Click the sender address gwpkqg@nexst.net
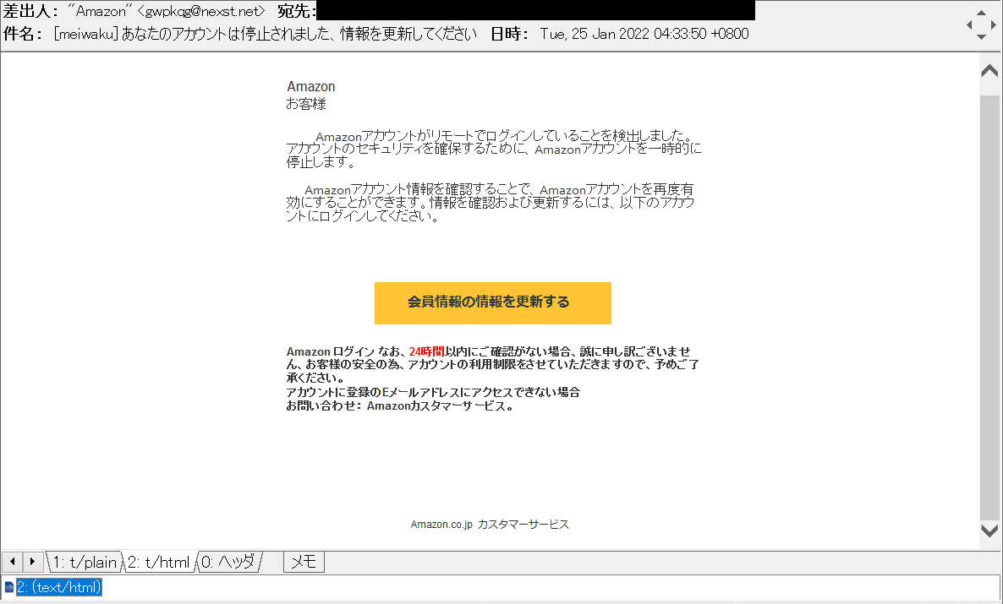Image resolution: width=1003 pixels, height=604 pixels. click(201, 12)
